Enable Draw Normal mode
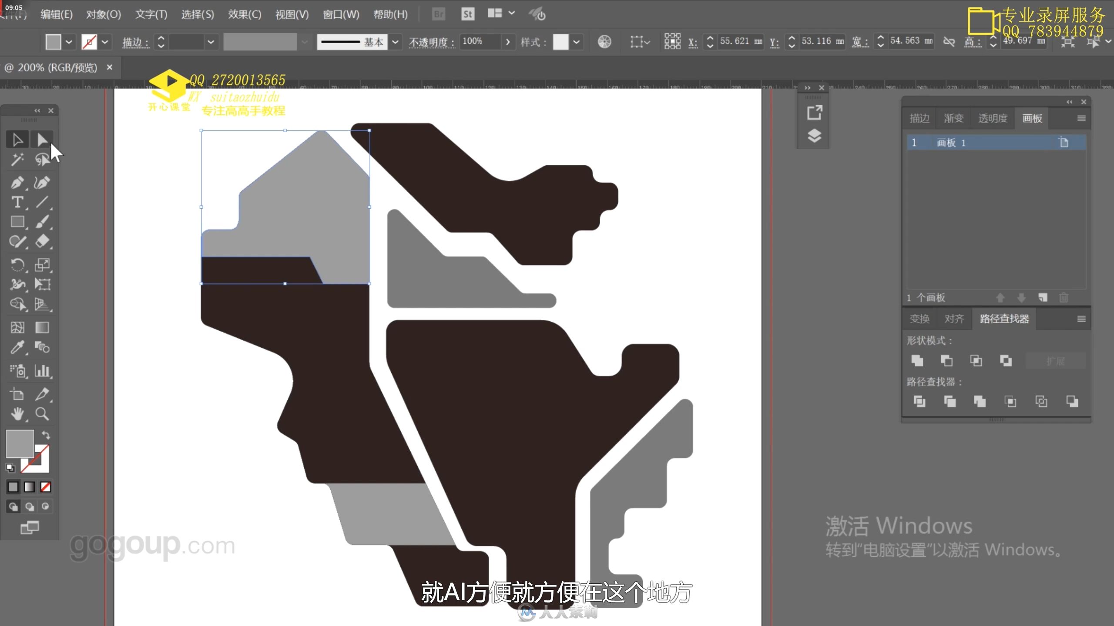Viewport: 1114px width, 626px height. click(x=13, y=506)
